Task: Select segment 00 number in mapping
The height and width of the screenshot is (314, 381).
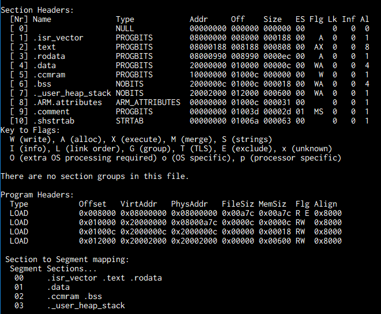Action: pos(19,278)
